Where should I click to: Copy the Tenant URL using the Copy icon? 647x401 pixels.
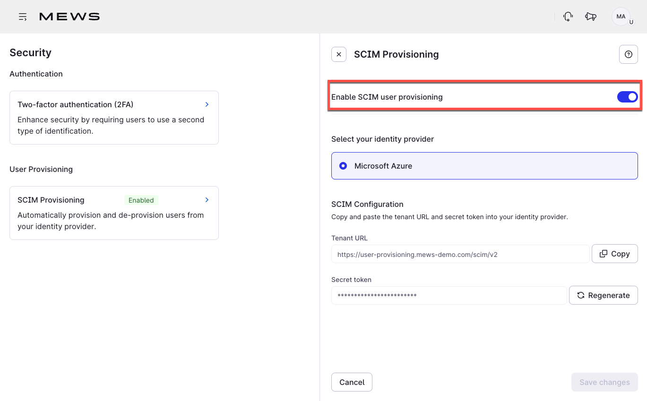coord(614,254)
